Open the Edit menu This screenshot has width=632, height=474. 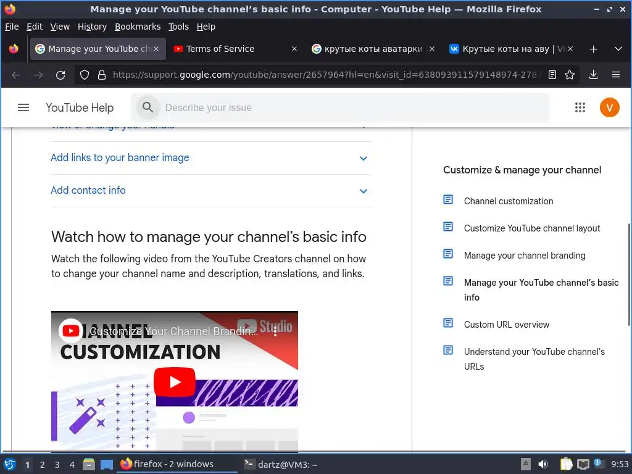[35, 27]
